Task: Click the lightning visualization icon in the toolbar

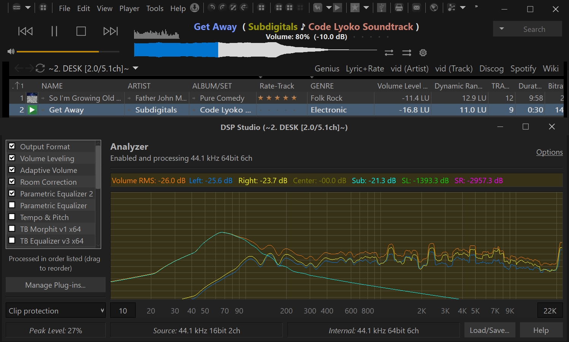Action: pos(318,8)
